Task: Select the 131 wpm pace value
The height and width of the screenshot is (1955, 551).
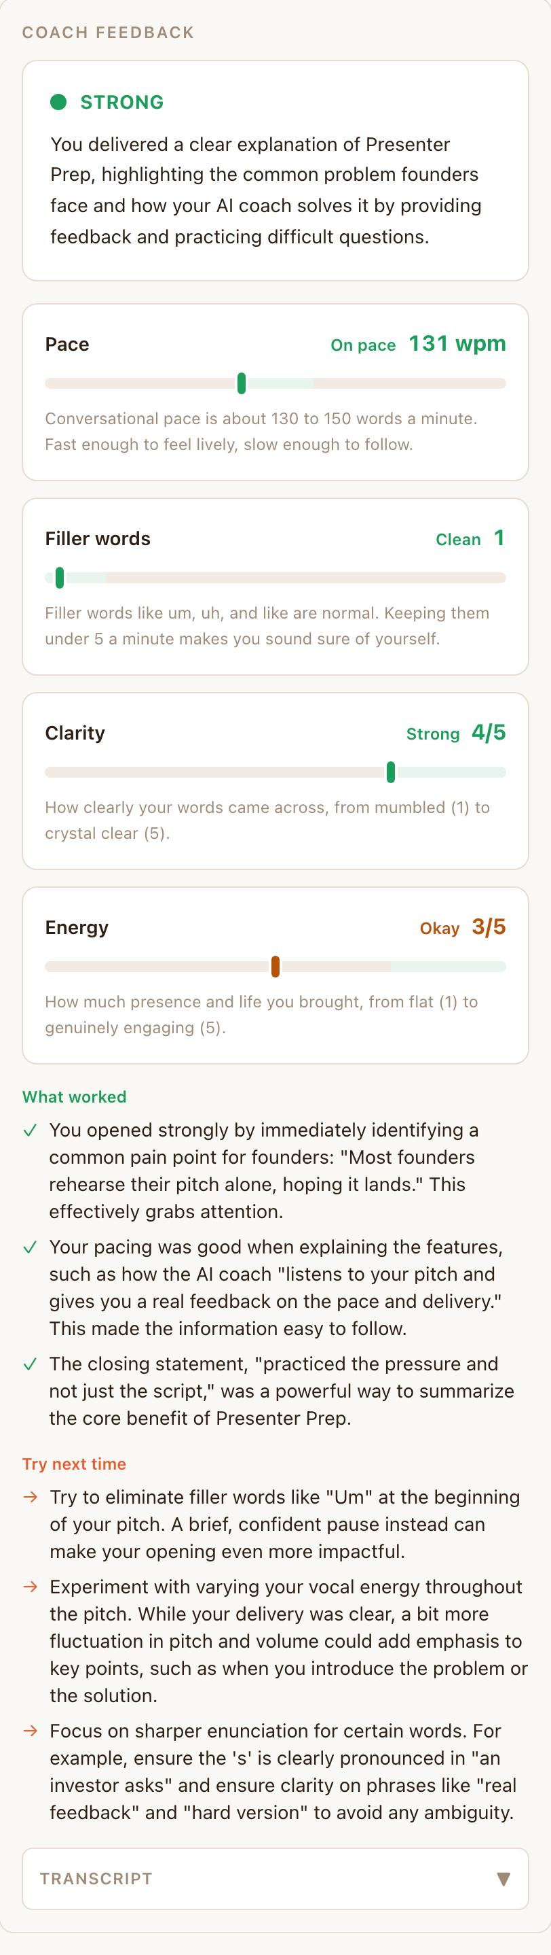Action: coord(457,343)
